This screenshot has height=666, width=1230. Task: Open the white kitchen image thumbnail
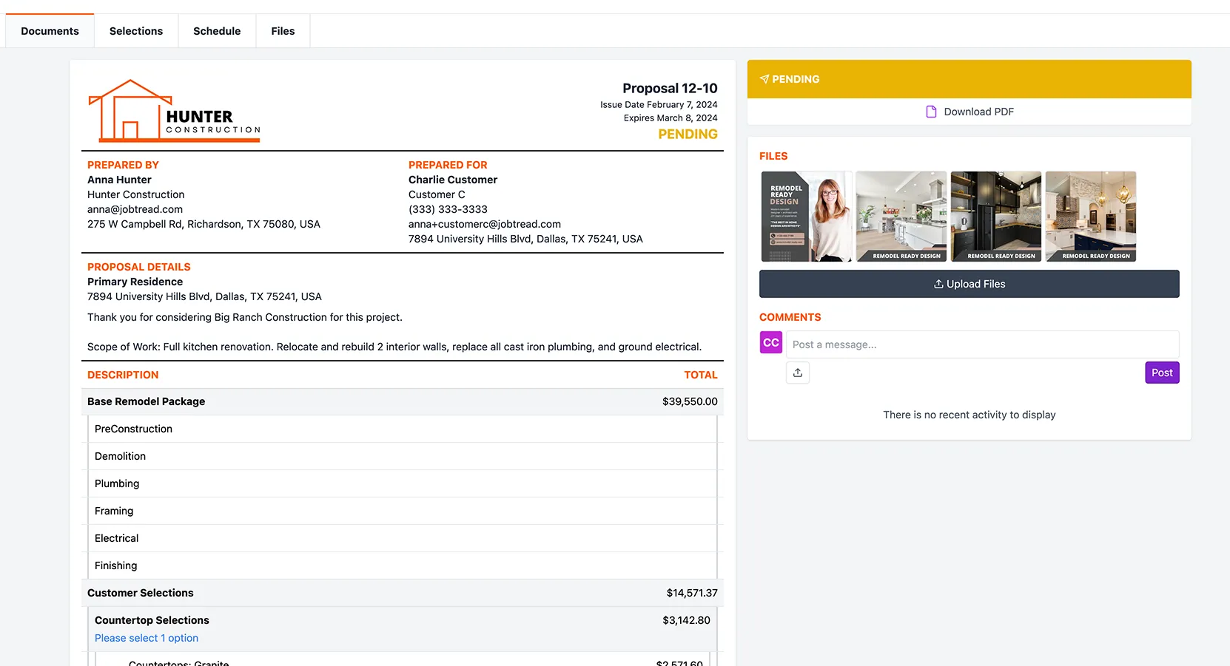point(901,217)
